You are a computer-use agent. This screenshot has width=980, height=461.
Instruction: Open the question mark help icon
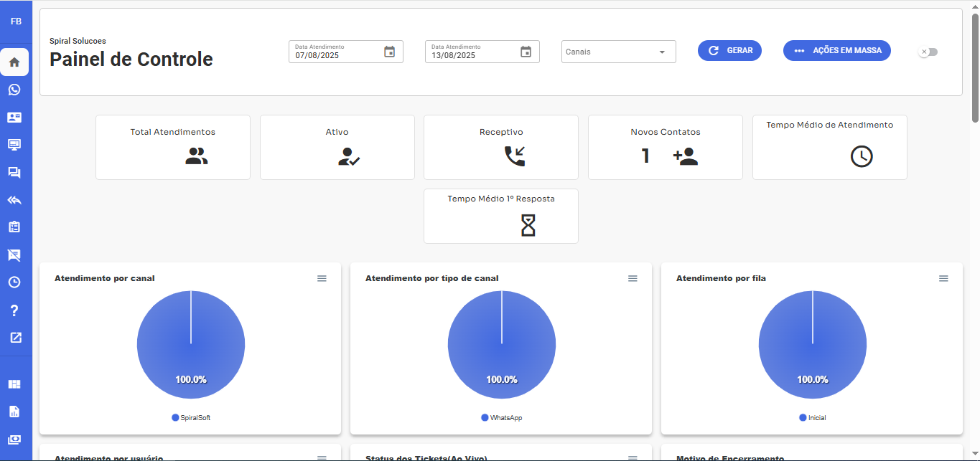click(14, 310)
